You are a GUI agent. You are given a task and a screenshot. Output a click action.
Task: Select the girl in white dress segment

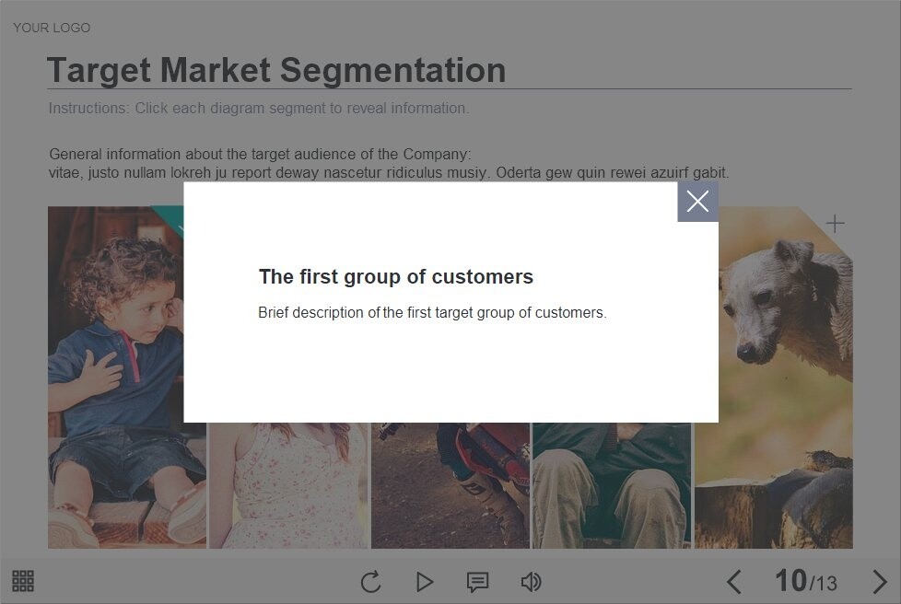288,479
